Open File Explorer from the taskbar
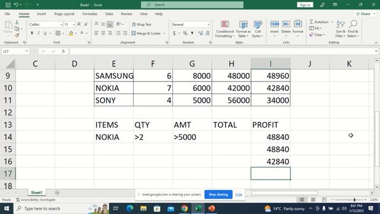Image resolution: width=380 pixels, height=214 pixels. pos(144,209)
